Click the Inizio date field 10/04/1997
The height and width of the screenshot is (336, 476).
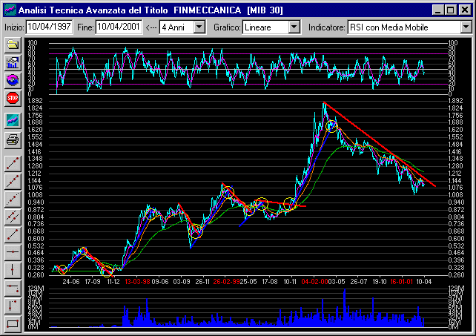[x=49, y=27]
